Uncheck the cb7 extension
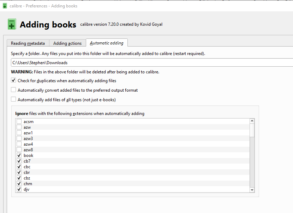The height and width of the screenshot is (213, 293). point(19,161)
